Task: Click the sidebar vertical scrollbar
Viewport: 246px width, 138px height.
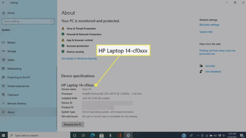Action: pyautogui.click(x=56, y=97)
